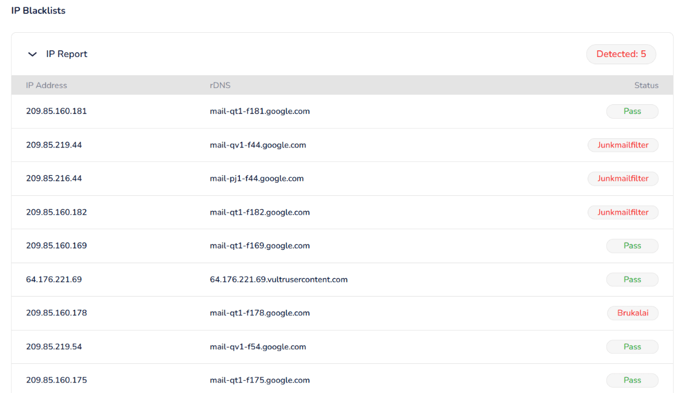Select rDNS mail-qt1-f182.google.com

pyautogui.click(x=260, y=212)
